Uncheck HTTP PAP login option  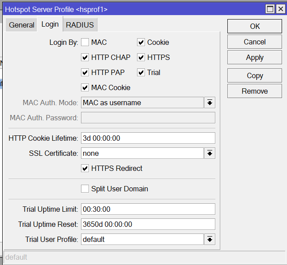(x=85, y=72)
